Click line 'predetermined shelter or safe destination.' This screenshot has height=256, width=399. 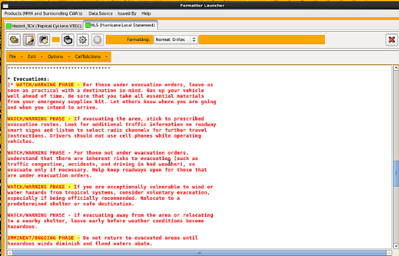pos(71,204)
